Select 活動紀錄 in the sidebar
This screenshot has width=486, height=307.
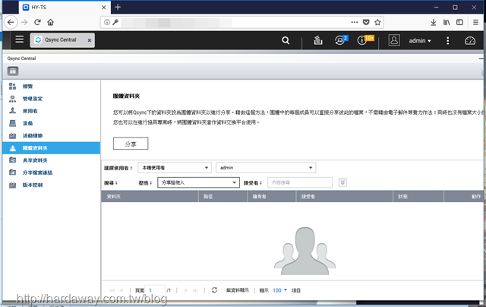click(33, 135)
